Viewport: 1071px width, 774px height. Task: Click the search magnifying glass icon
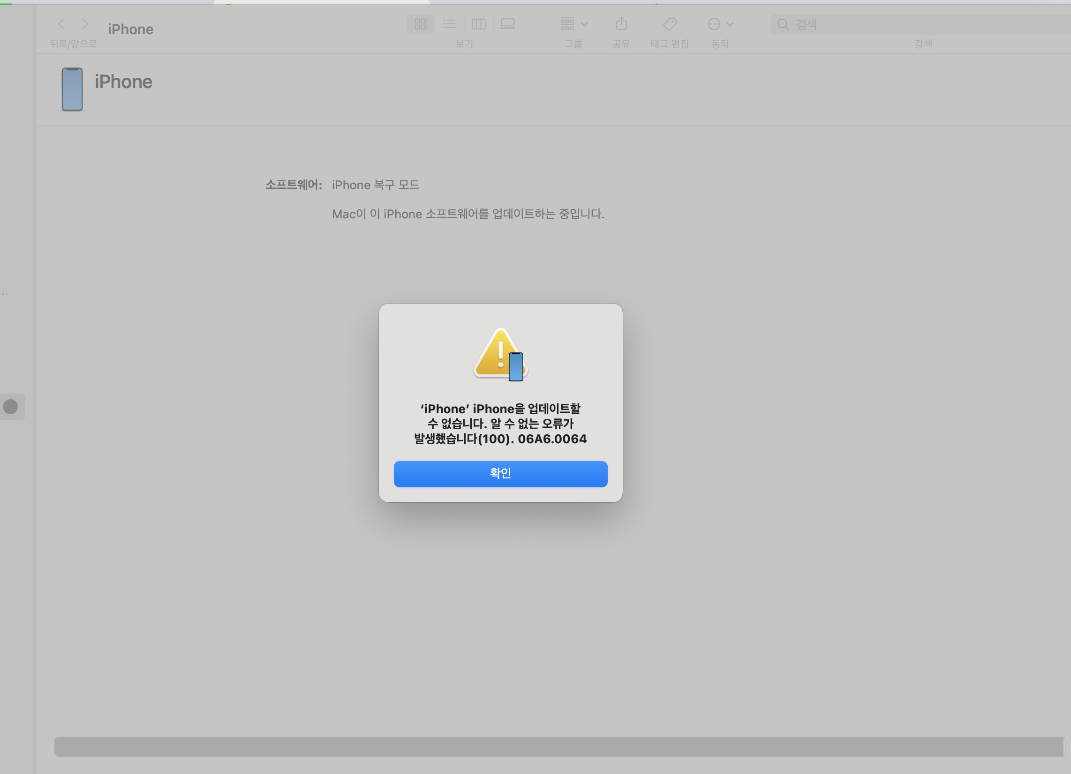coord(783,24)
